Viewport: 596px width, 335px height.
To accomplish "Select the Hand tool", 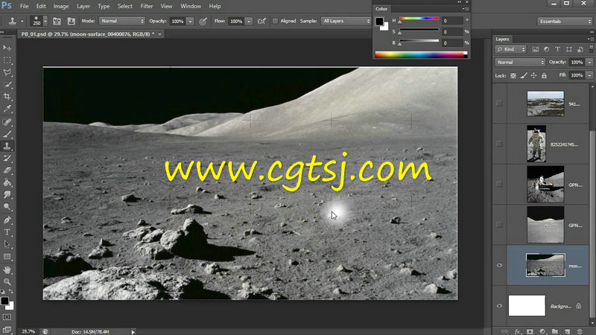I will coord(7,270).
